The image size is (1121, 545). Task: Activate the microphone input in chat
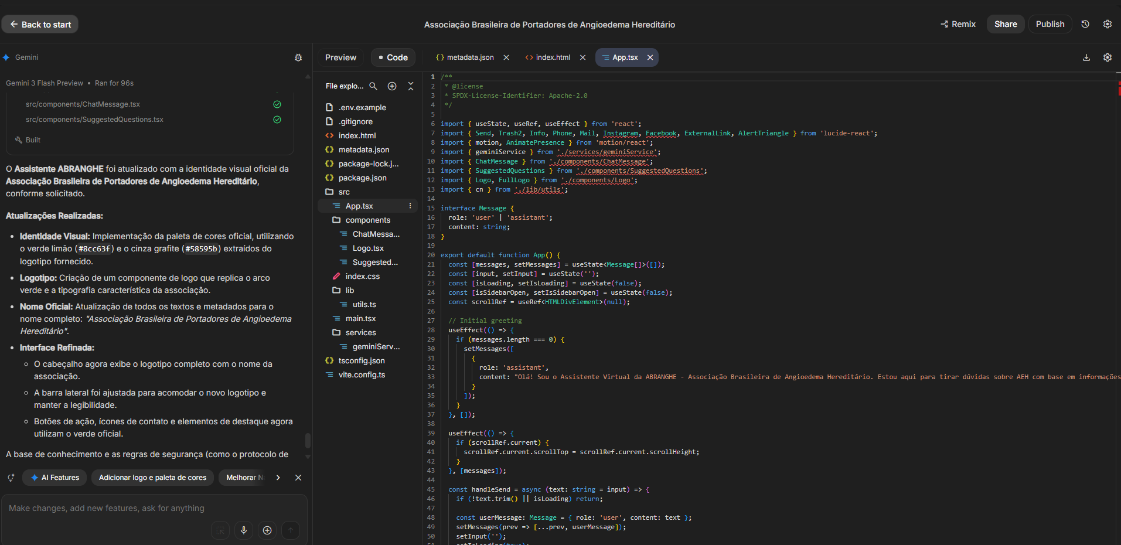(x=244, y=530)
